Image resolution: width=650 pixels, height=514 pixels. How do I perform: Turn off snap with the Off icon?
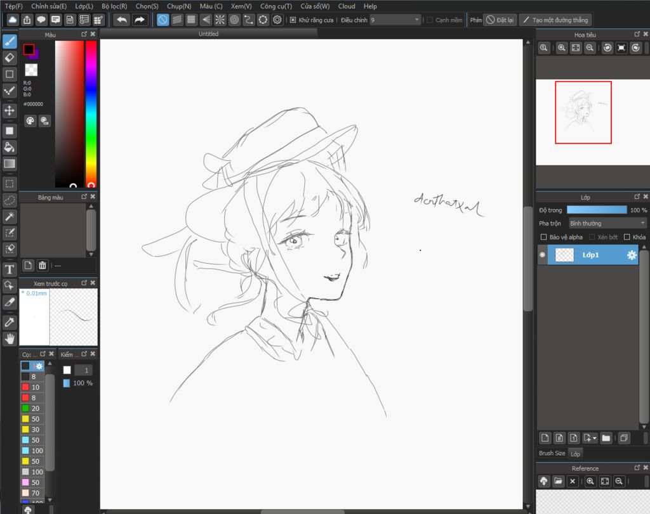[162, 20]
